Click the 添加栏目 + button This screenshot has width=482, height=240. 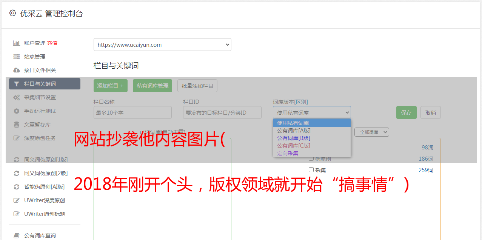111,86
